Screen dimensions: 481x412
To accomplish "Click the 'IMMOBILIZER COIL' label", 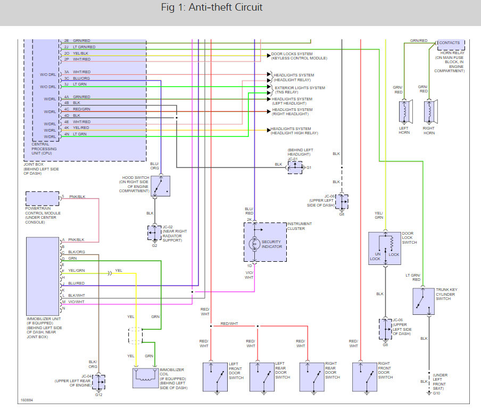I will (171, 372).
